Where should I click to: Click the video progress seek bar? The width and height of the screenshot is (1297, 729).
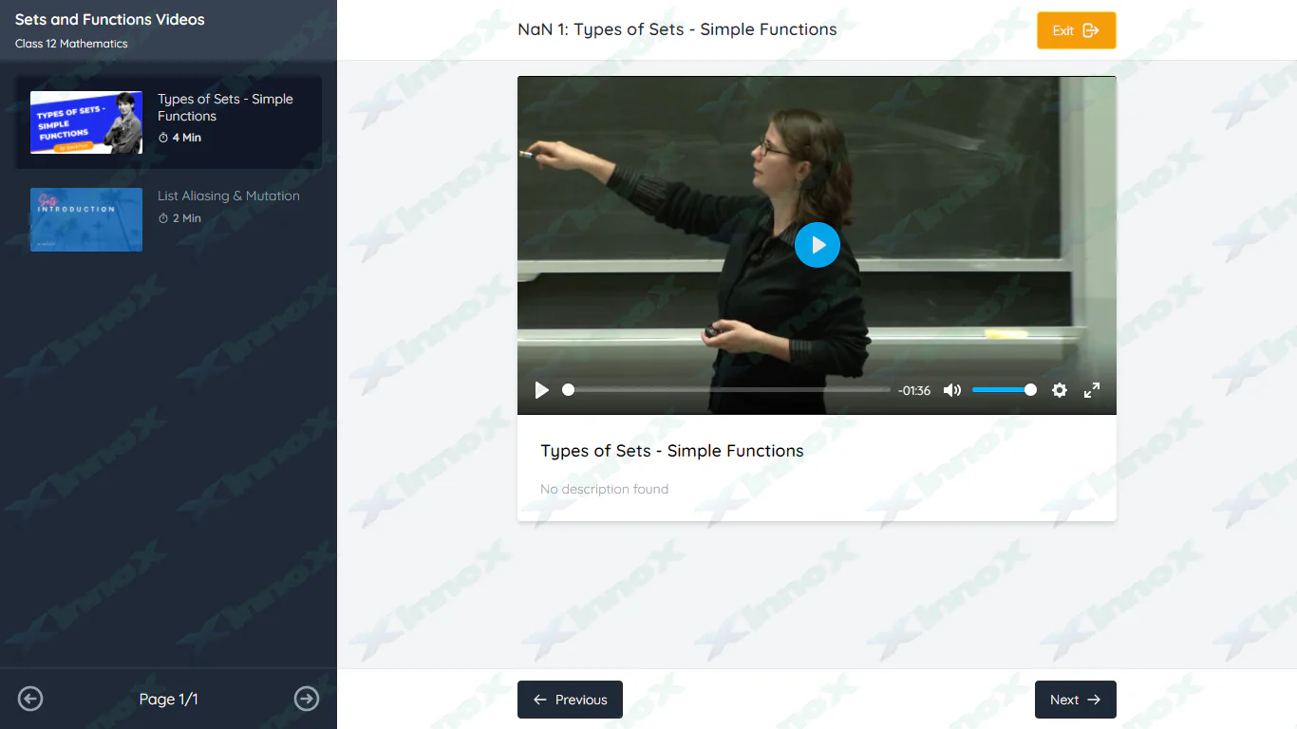[728, 390]
